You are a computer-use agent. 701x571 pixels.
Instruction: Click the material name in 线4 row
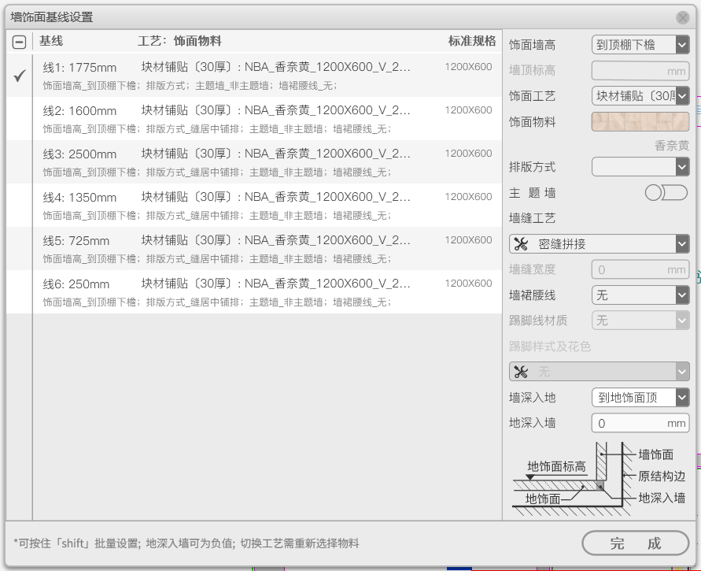275,197
